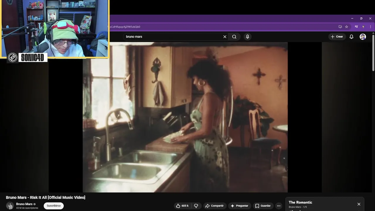Open YouTube notifications bell

tap(351, 37)
